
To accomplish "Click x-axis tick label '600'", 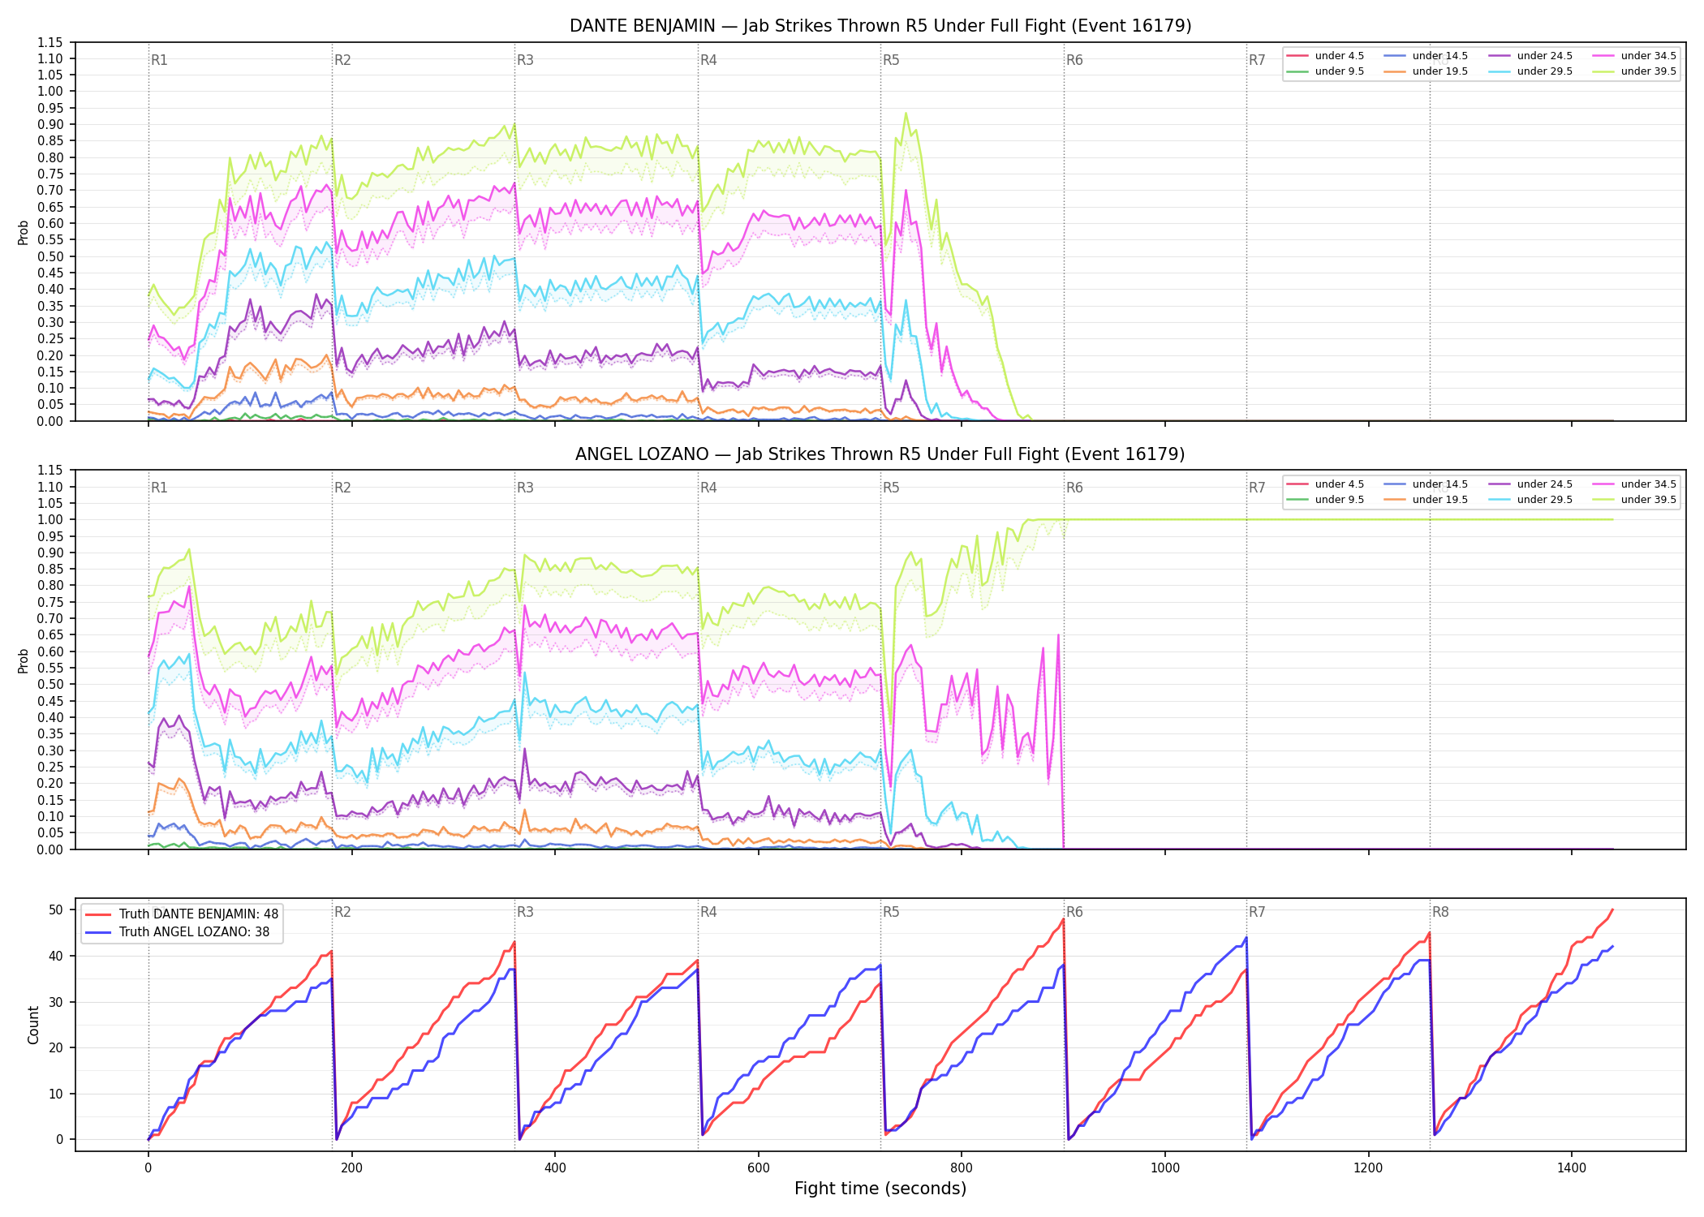I will coord(758,1168).
